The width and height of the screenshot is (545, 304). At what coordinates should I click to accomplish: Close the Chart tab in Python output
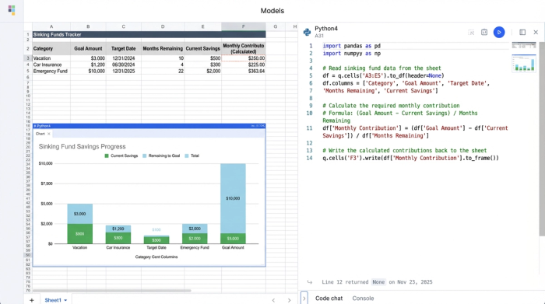click(x=48, y=134)
